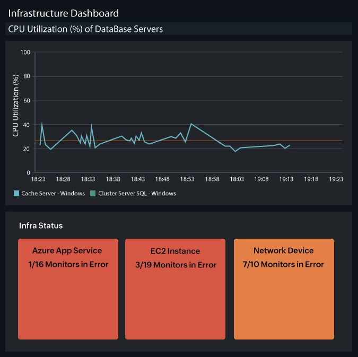Click the 3/19 Monitors in Error text
This screenshot has height=357, width=358.
175,265
